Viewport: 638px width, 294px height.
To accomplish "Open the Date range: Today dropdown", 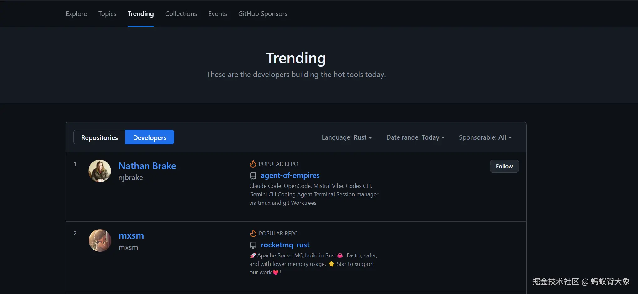I will click(415, 137).
